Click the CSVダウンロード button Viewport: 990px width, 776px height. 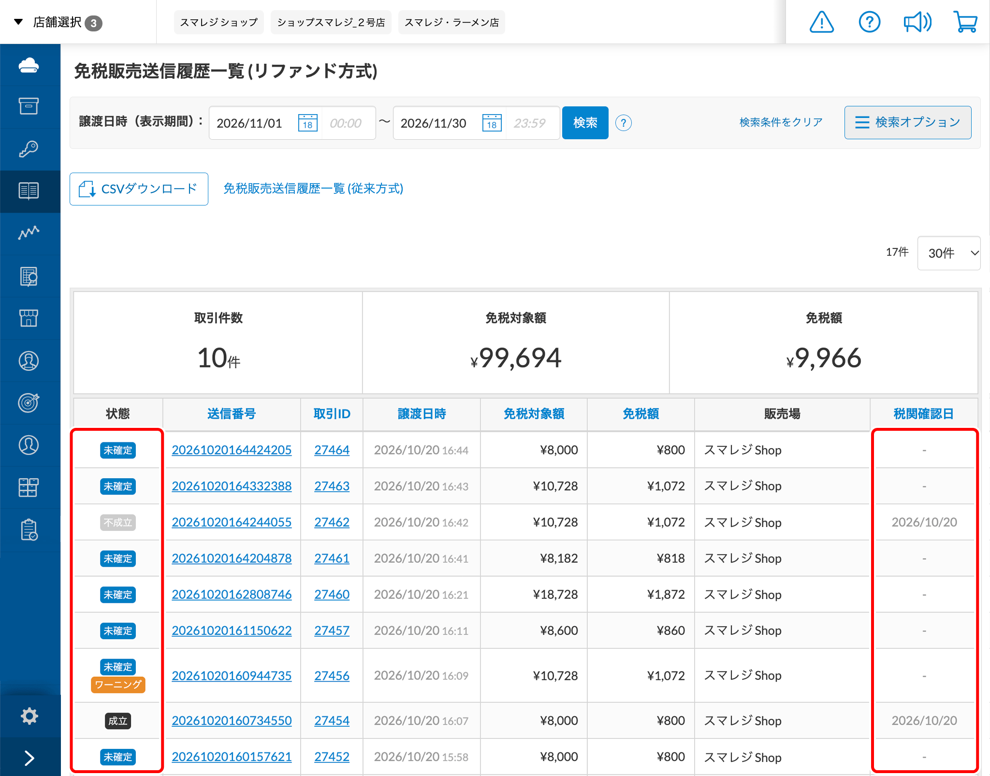tap(139, 189)
